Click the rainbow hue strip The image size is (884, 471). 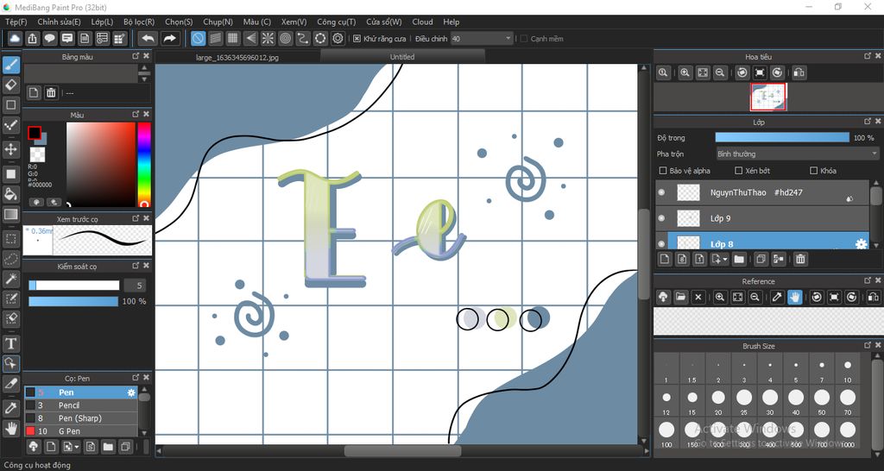tap(144, 165)
